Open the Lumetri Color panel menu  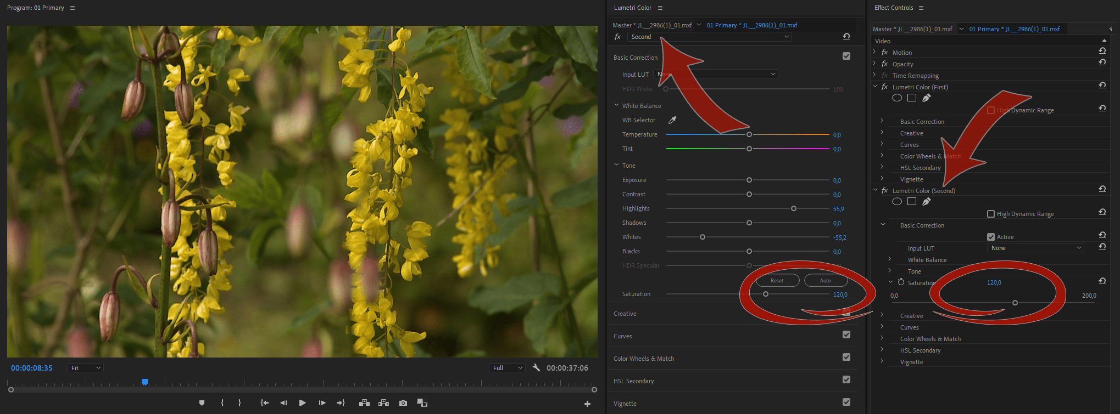(x=660, y=8)
